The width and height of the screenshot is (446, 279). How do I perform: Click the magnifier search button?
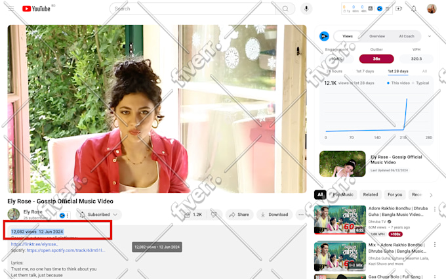pos(285,9)
